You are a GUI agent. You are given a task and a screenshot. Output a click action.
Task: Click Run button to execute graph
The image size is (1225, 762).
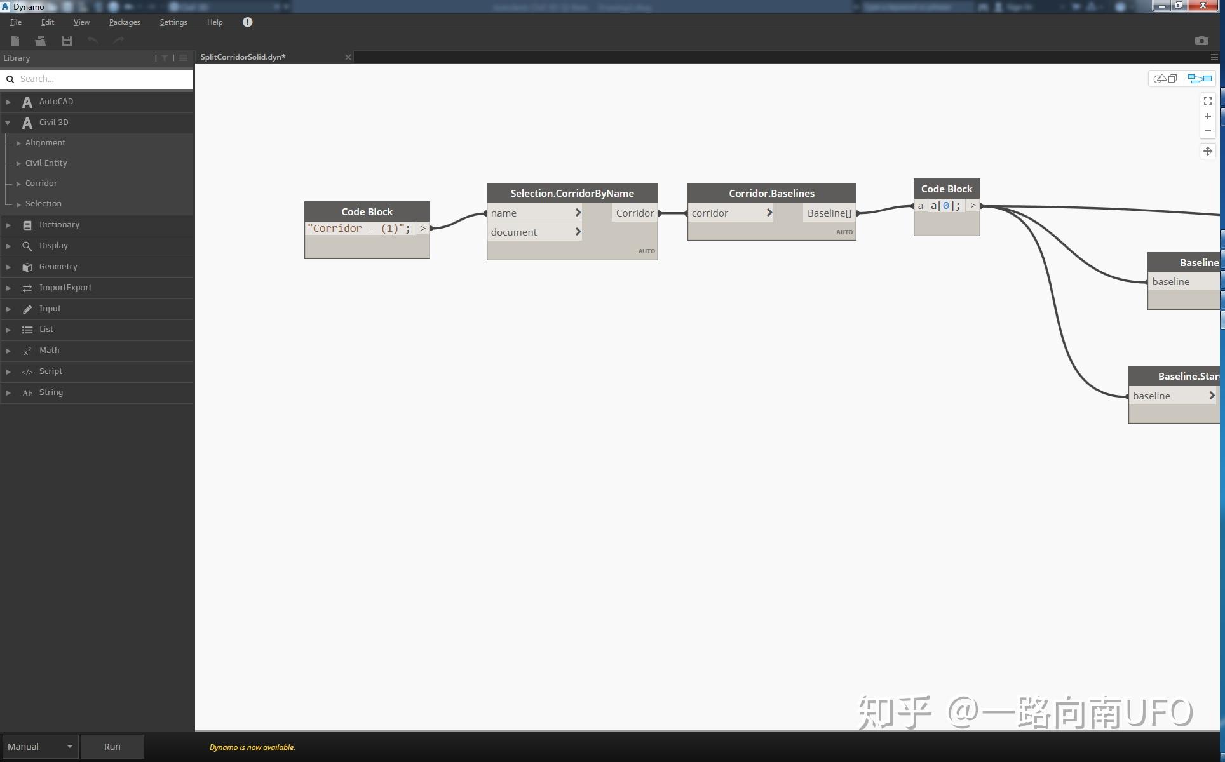click(112, 746)
